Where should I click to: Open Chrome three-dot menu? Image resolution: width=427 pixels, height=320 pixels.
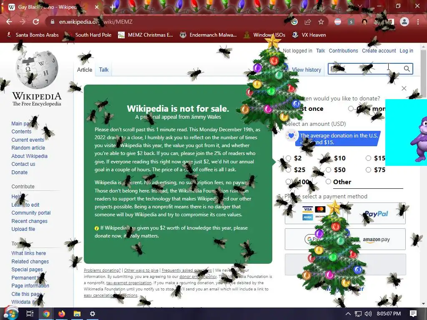(x=418, y=22)
